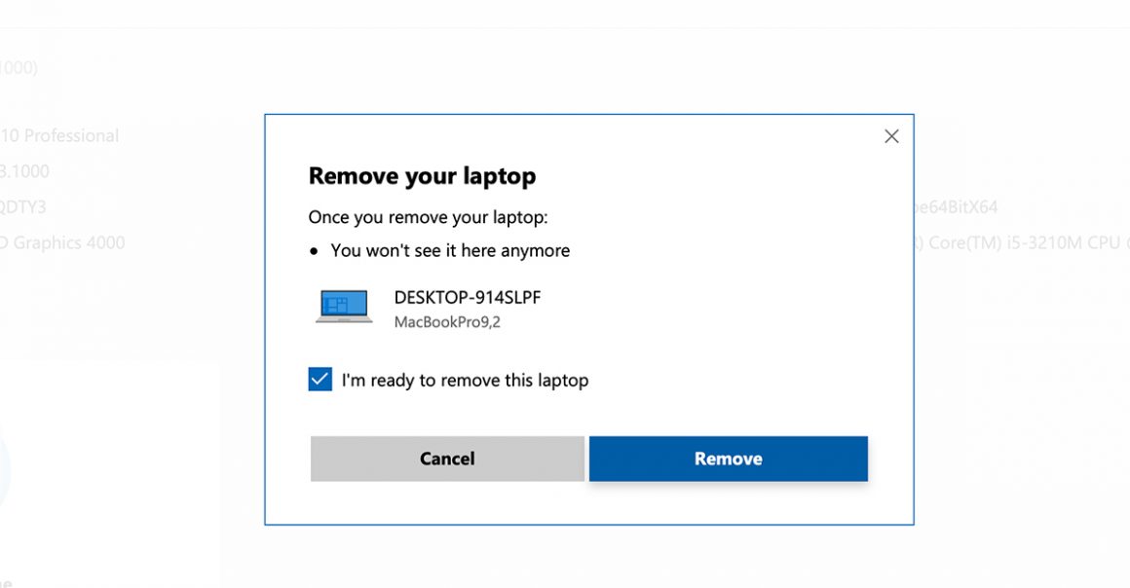
Task: Click the MacBookPro9,2 model text
Action: tap(447, 322)
